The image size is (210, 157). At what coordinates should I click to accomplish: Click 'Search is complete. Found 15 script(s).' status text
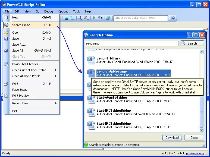coord(114,145)
